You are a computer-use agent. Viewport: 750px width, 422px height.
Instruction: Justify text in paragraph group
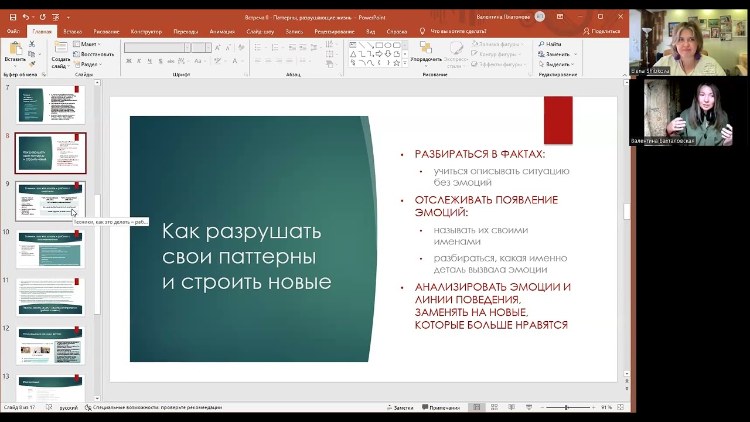pos(288,61)
